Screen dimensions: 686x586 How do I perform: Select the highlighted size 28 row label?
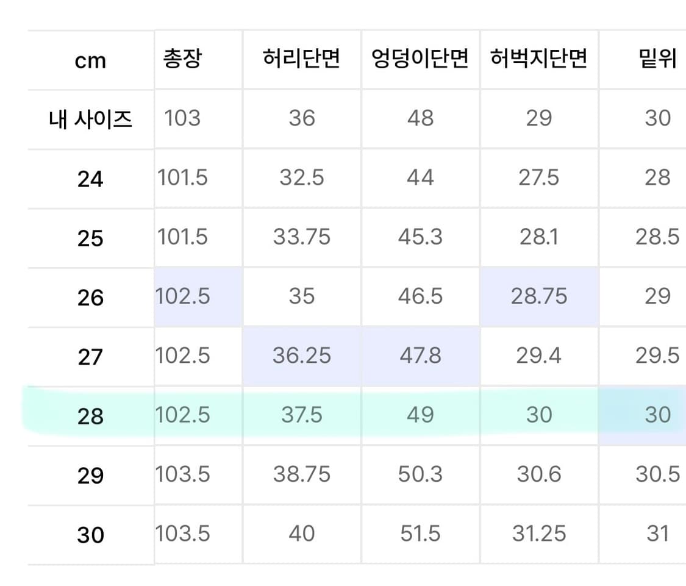pyautogui.click(x=90, y=416)
